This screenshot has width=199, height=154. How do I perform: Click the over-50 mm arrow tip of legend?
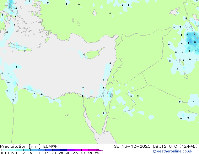(99, 150)
